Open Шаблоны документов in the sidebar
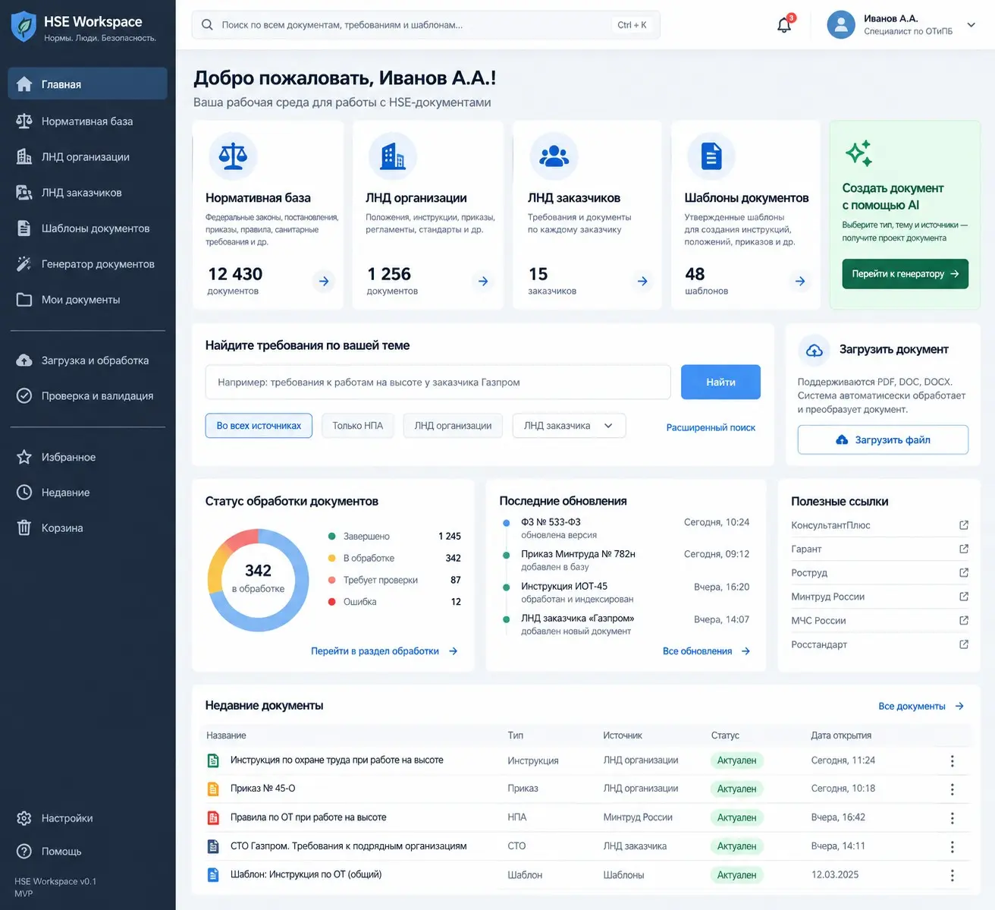This screenshot has width=995, height=910. pos(87,228)
